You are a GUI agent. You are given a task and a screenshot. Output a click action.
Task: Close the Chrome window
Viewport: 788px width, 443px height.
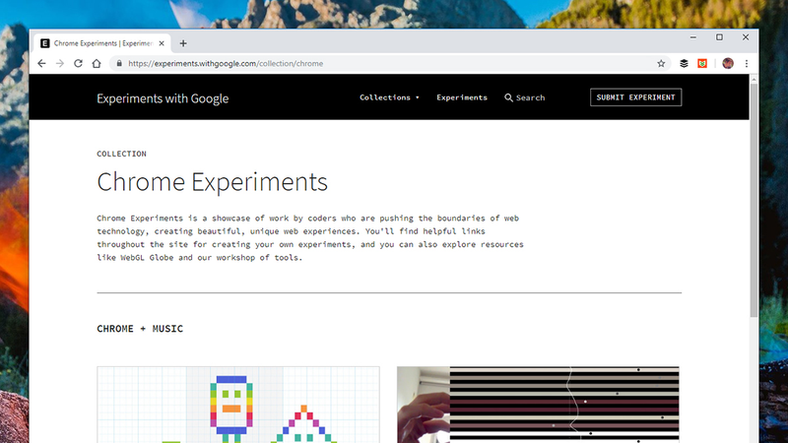[746, 37]
